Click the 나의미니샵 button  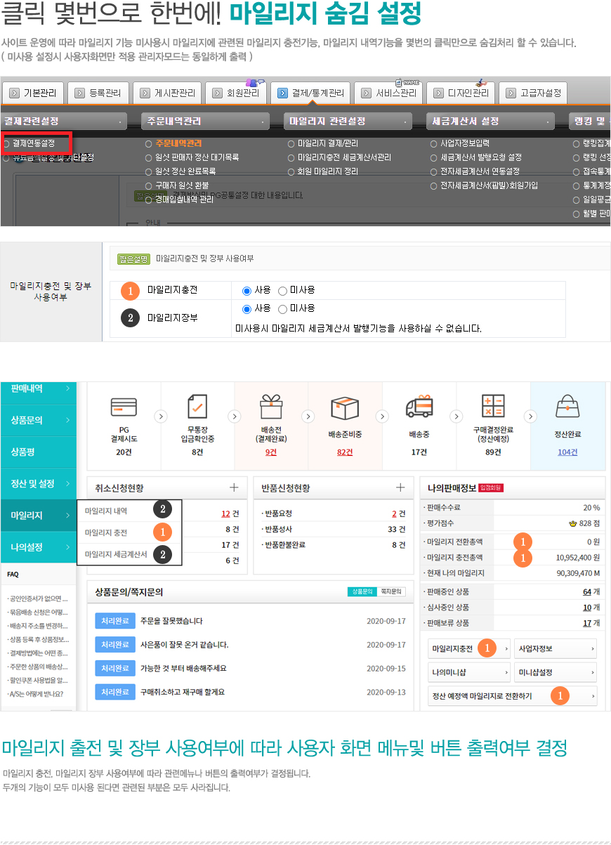tap(470, 672)
